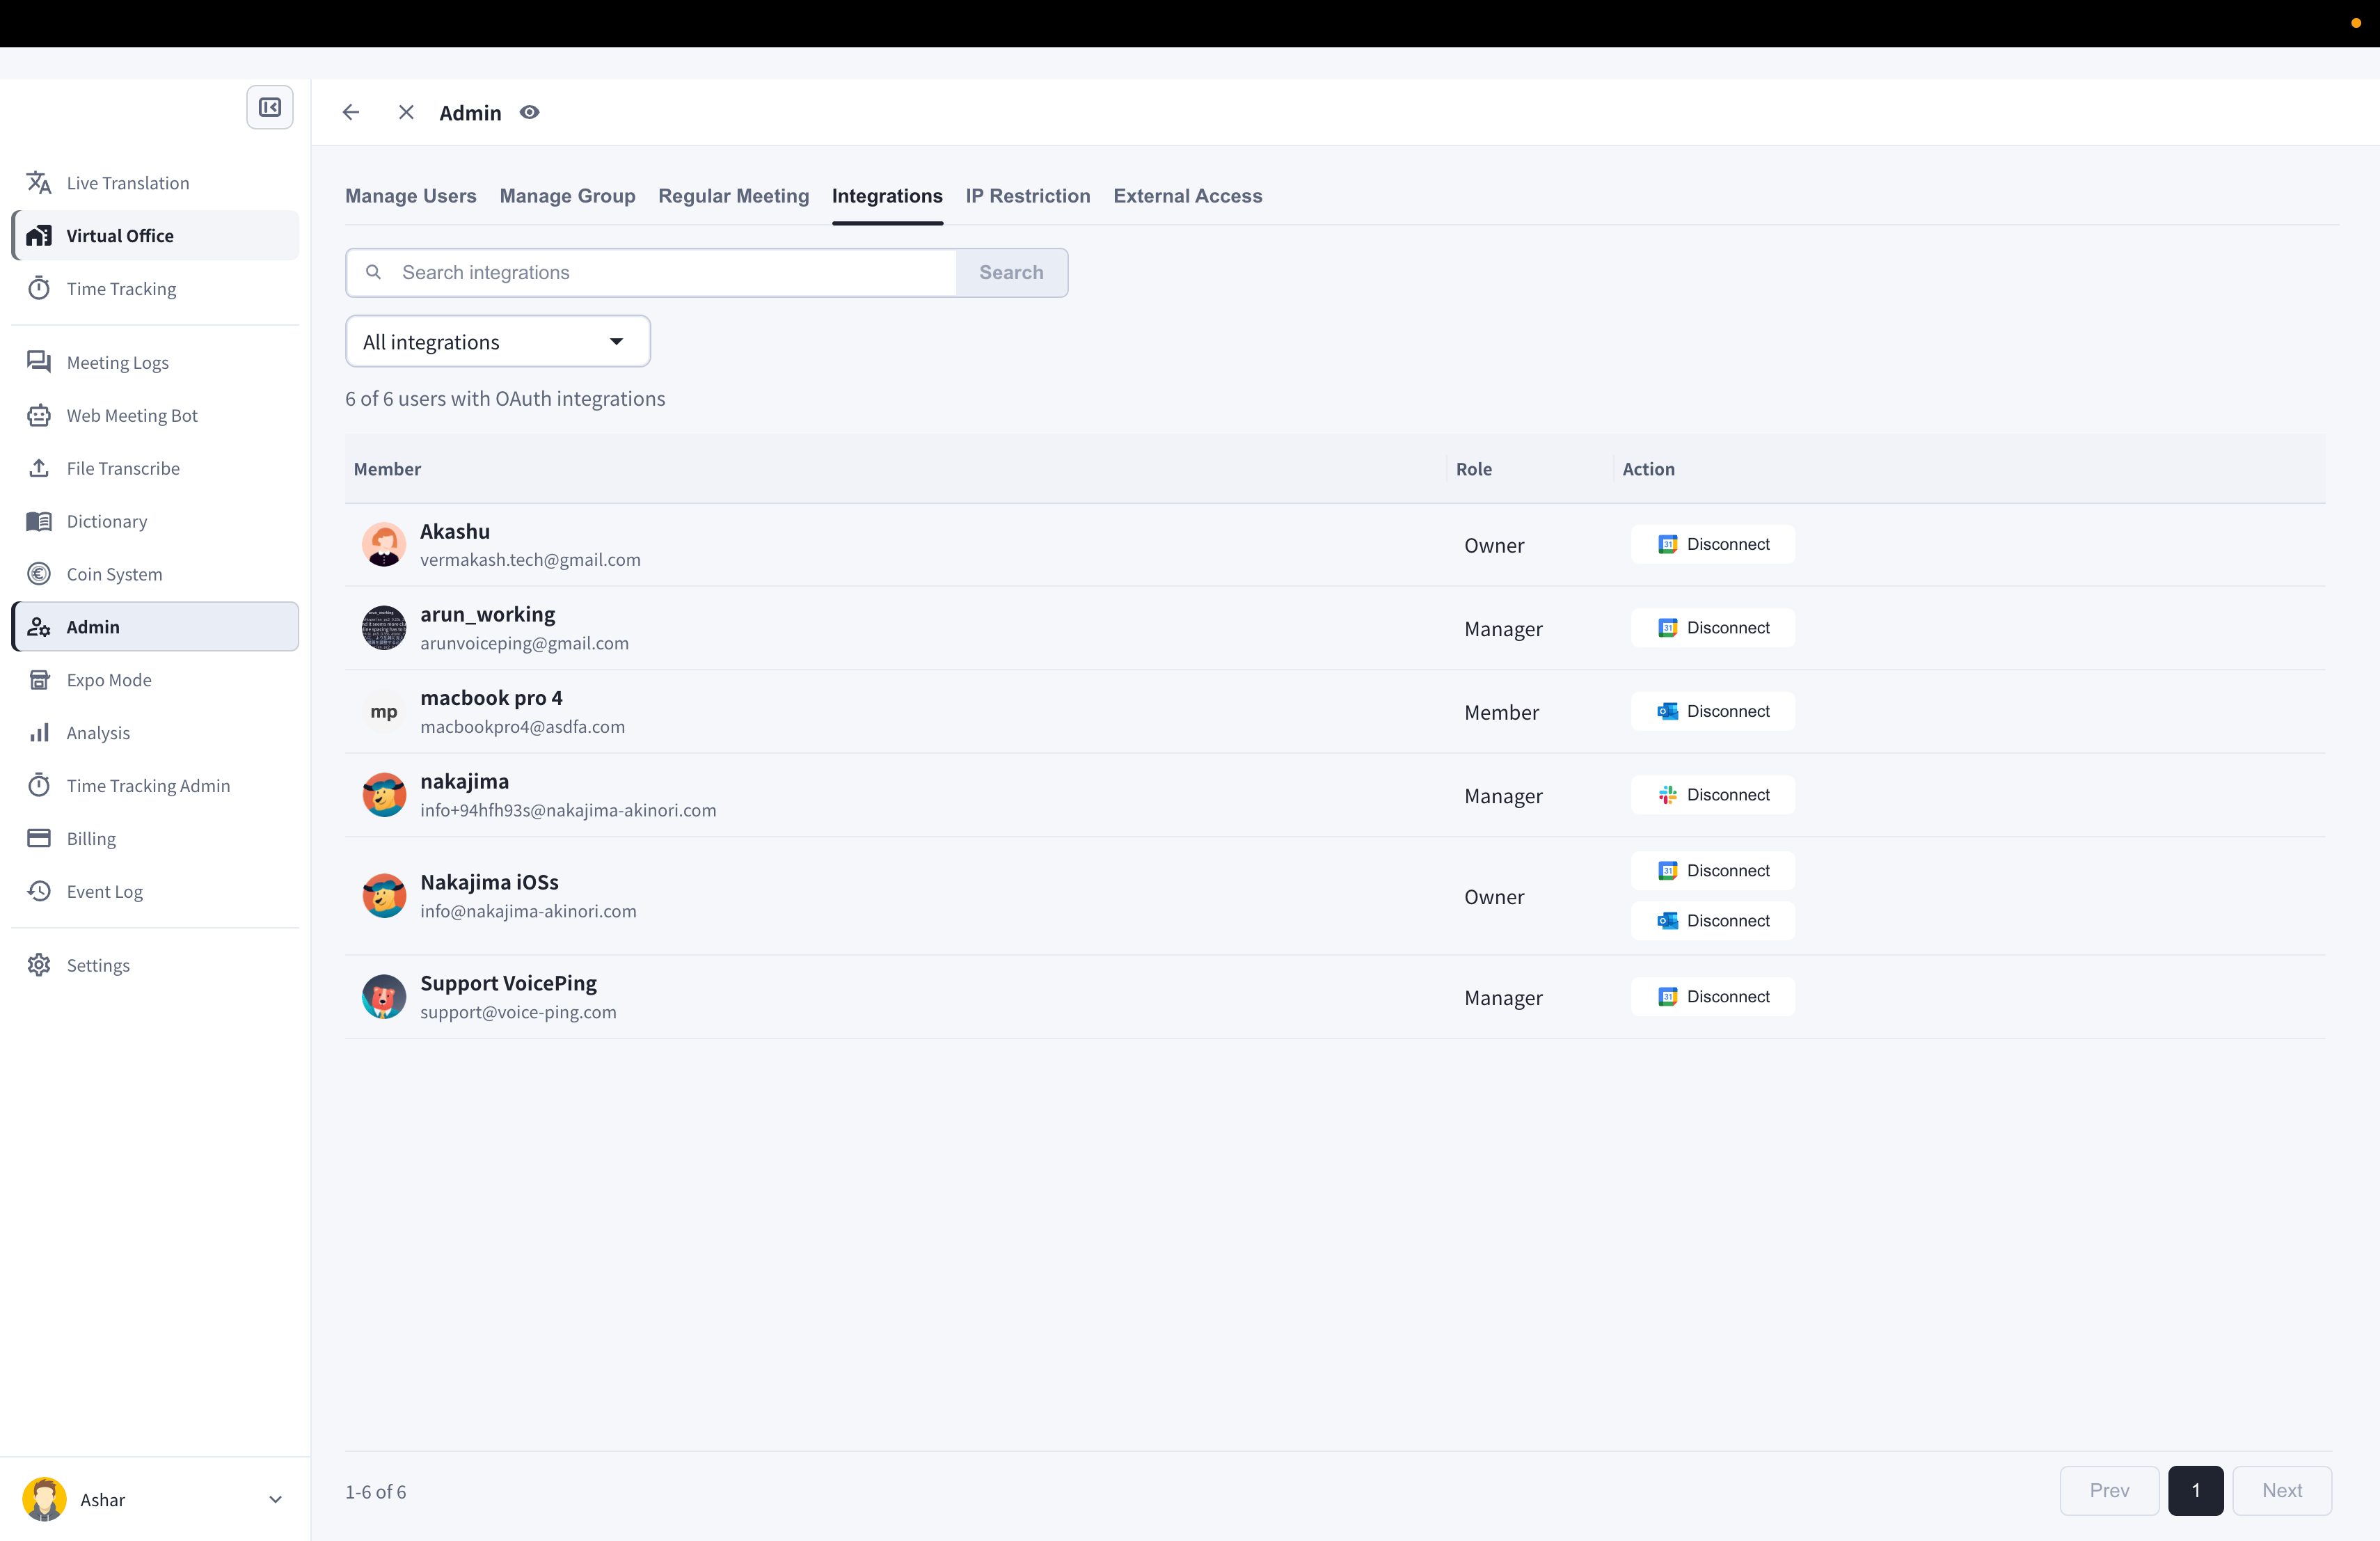Open Coin System icon
This screenshot has height=1541, width=2380.
point(39,574)
